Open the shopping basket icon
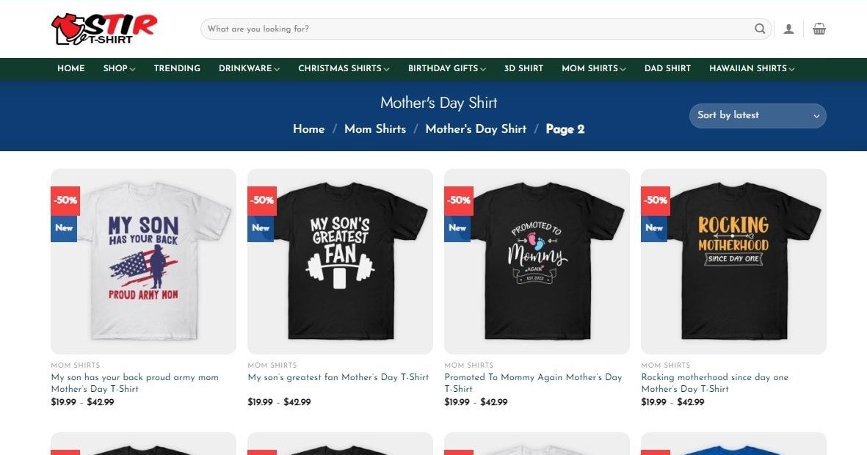Image resolution: width=867 pixels, height=455 pixels. pos(819,29)
